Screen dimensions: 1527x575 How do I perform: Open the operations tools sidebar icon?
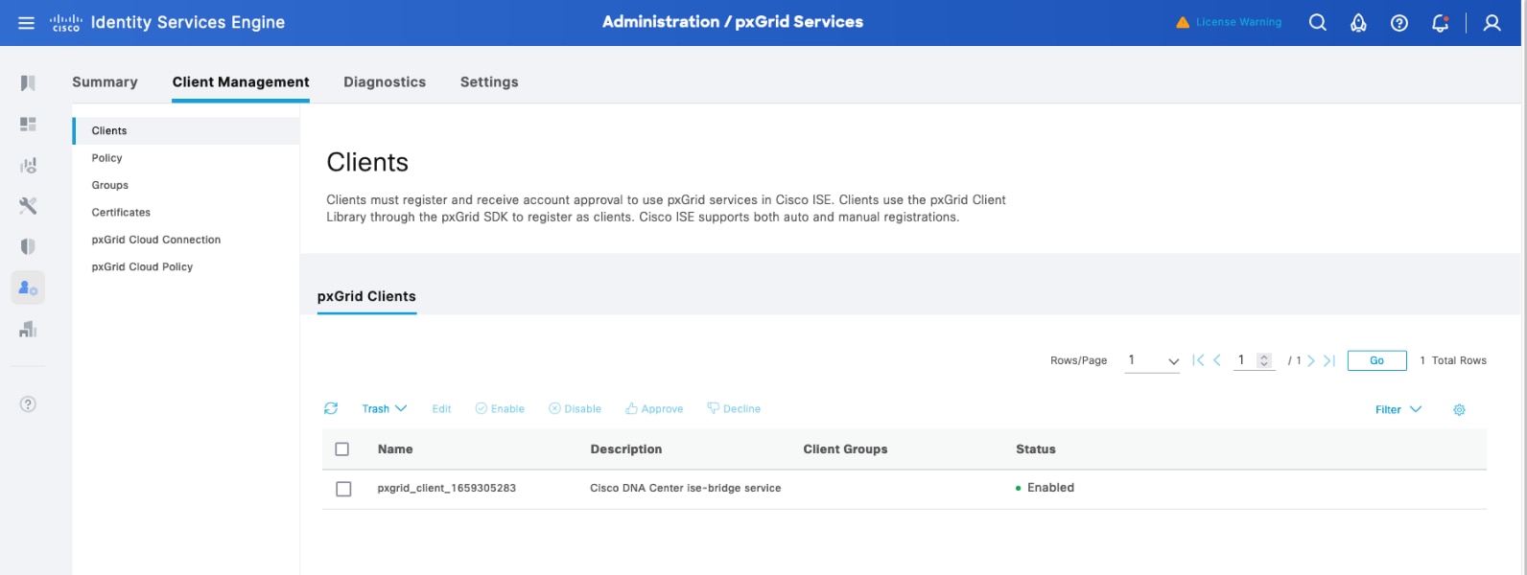coord(28,206)
